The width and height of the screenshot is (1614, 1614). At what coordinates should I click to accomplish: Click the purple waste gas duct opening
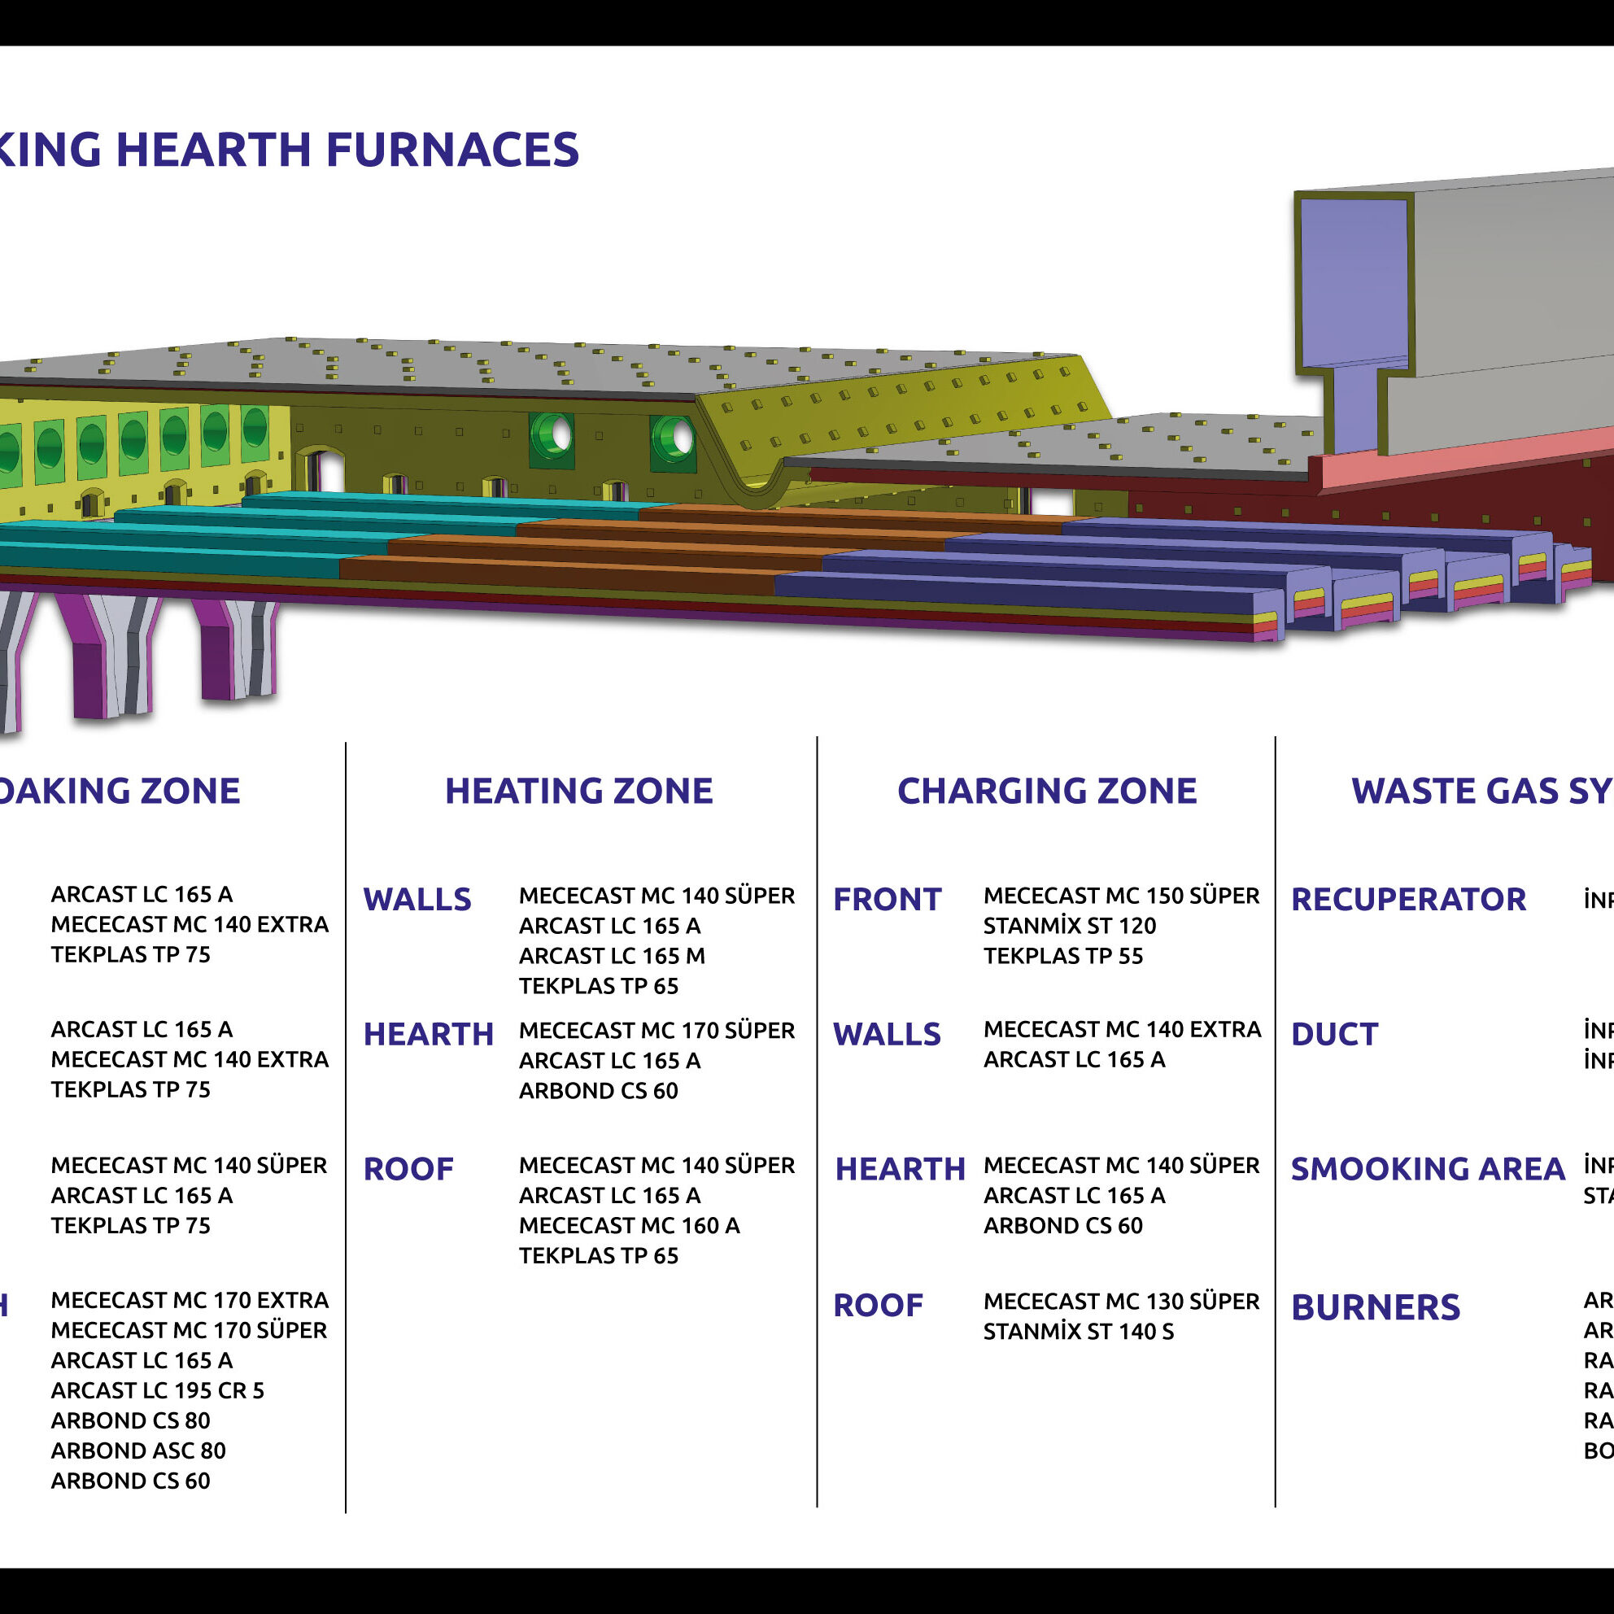click(1354, 284)
